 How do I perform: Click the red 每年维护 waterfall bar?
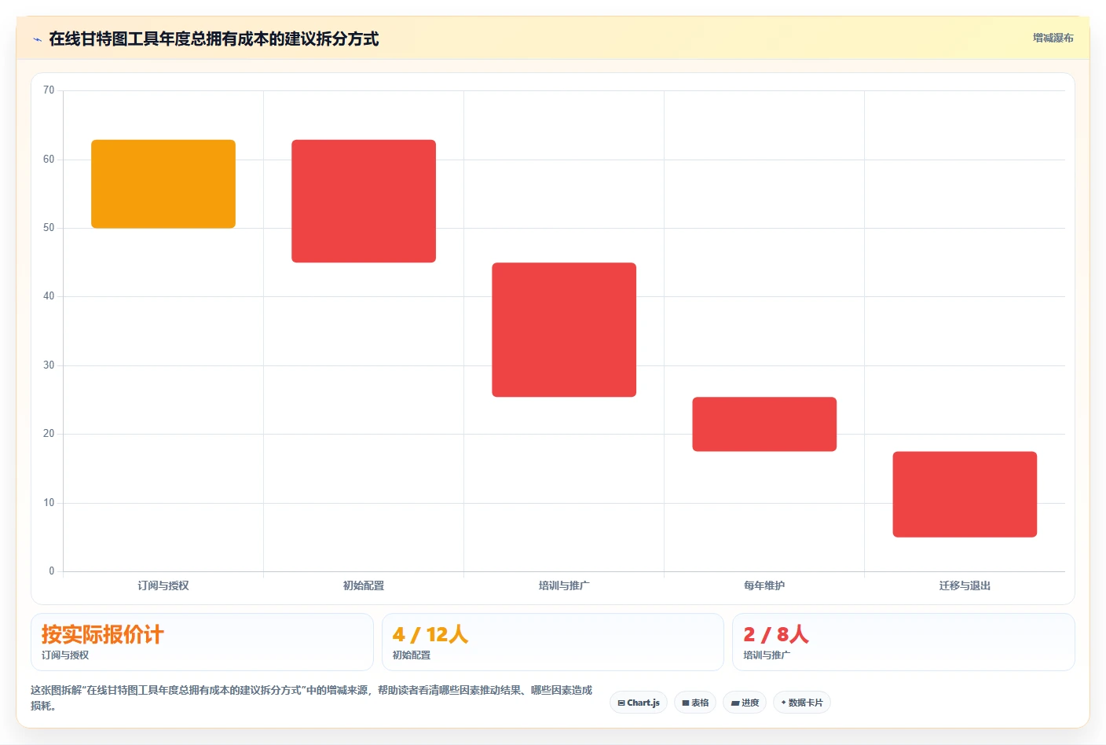(764, 424)
